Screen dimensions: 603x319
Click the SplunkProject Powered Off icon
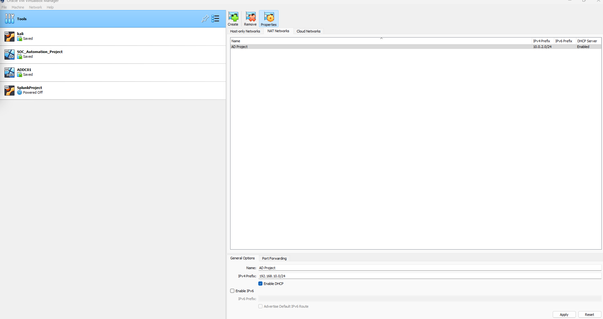tap(20, 92)
